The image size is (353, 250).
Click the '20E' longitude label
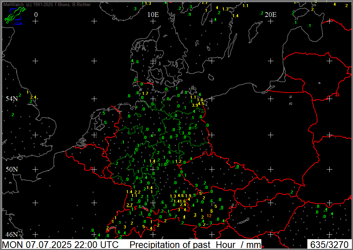(270, 15)
